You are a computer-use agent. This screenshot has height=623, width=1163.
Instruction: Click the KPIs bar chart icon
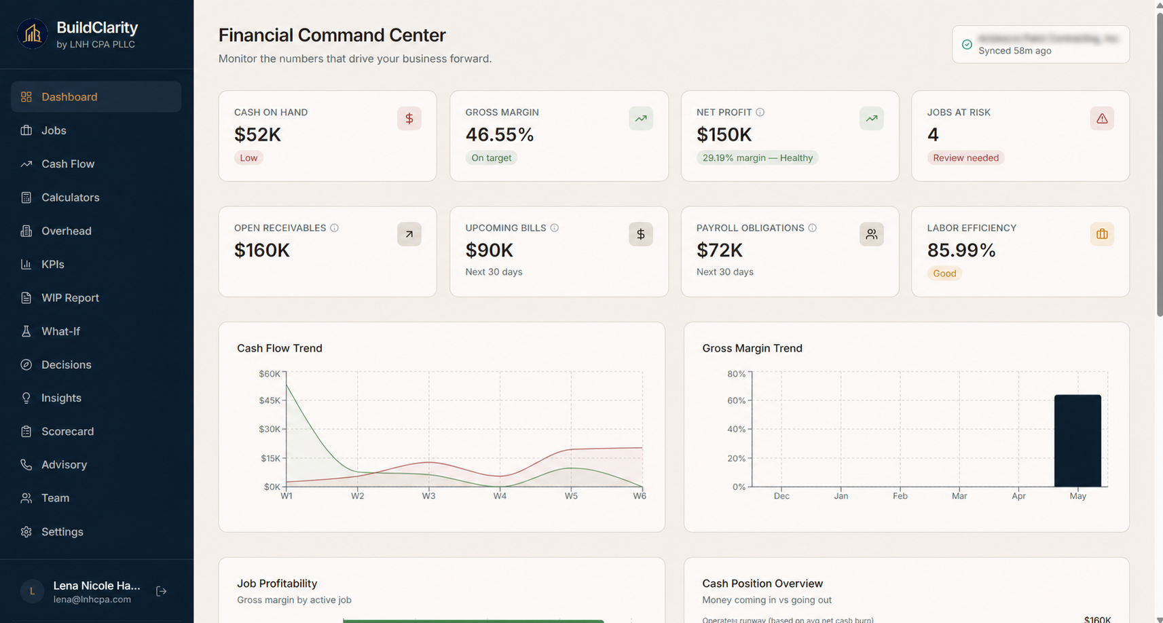[26, 264]
